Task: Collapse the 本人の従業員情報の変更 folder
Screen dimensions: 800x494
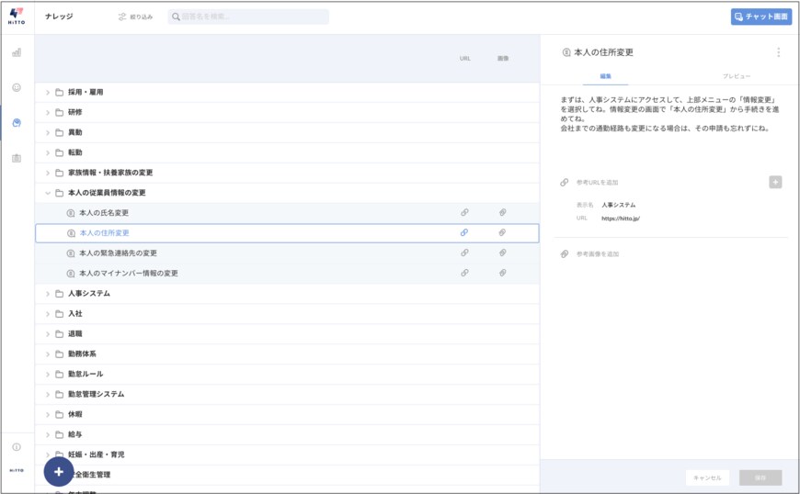Action: 48,193
